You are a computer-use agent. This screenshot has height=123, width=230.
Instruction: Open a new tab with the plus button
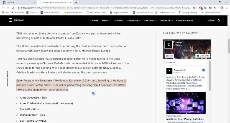(76, 2)
